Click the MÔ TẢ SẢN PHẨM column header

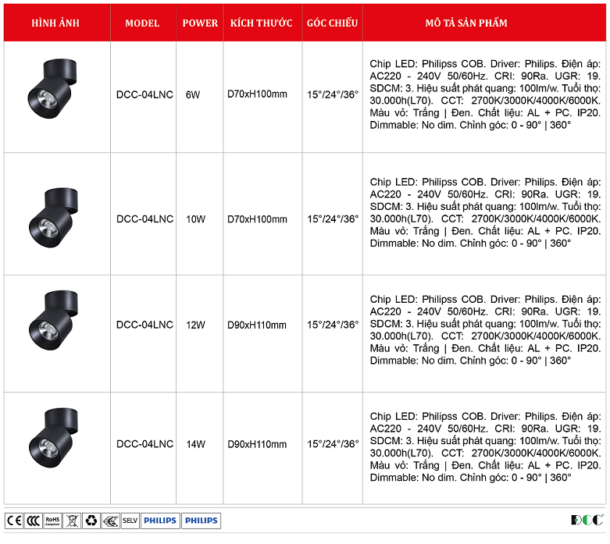[x=466, y=23]
